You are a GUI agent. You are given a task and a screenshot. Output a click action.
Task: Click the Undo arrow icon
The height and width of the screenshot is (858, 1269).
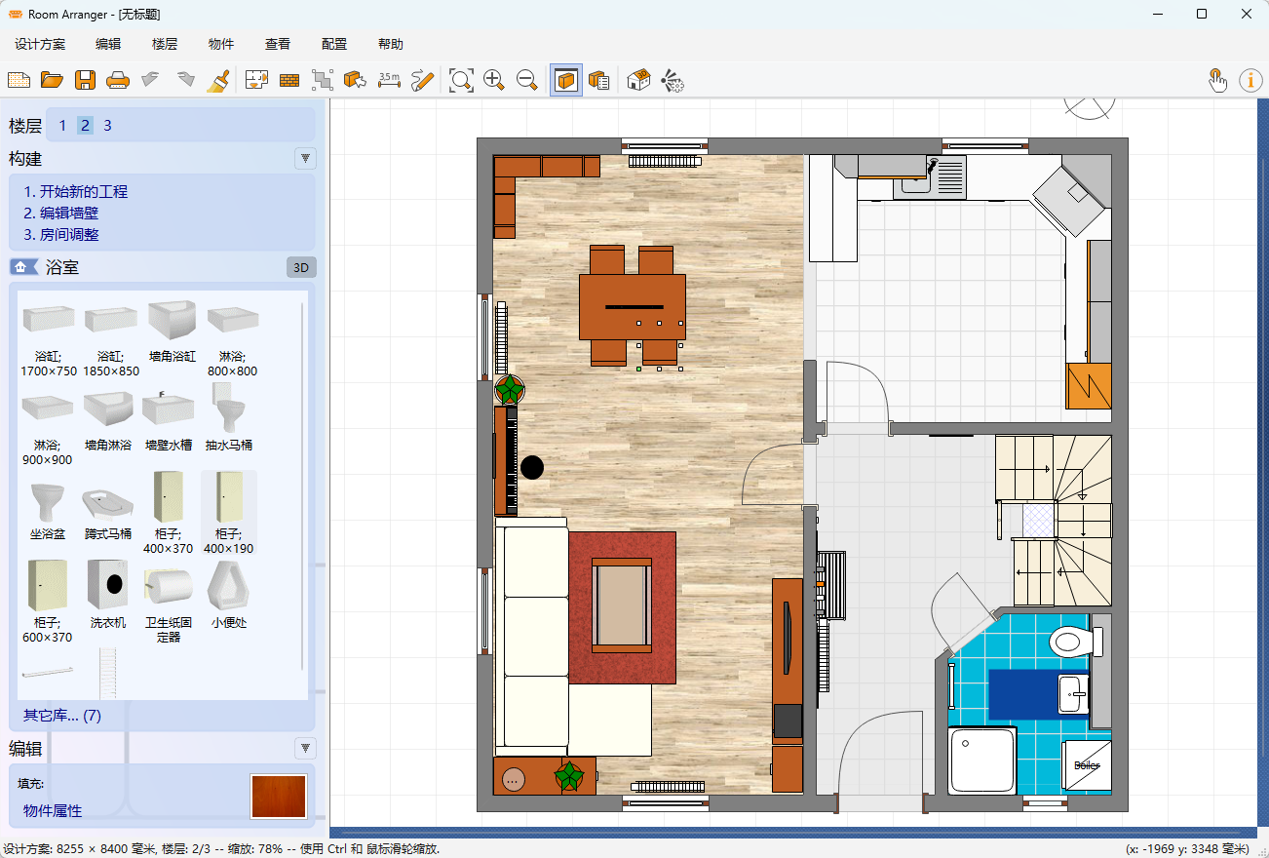(151, 80)
